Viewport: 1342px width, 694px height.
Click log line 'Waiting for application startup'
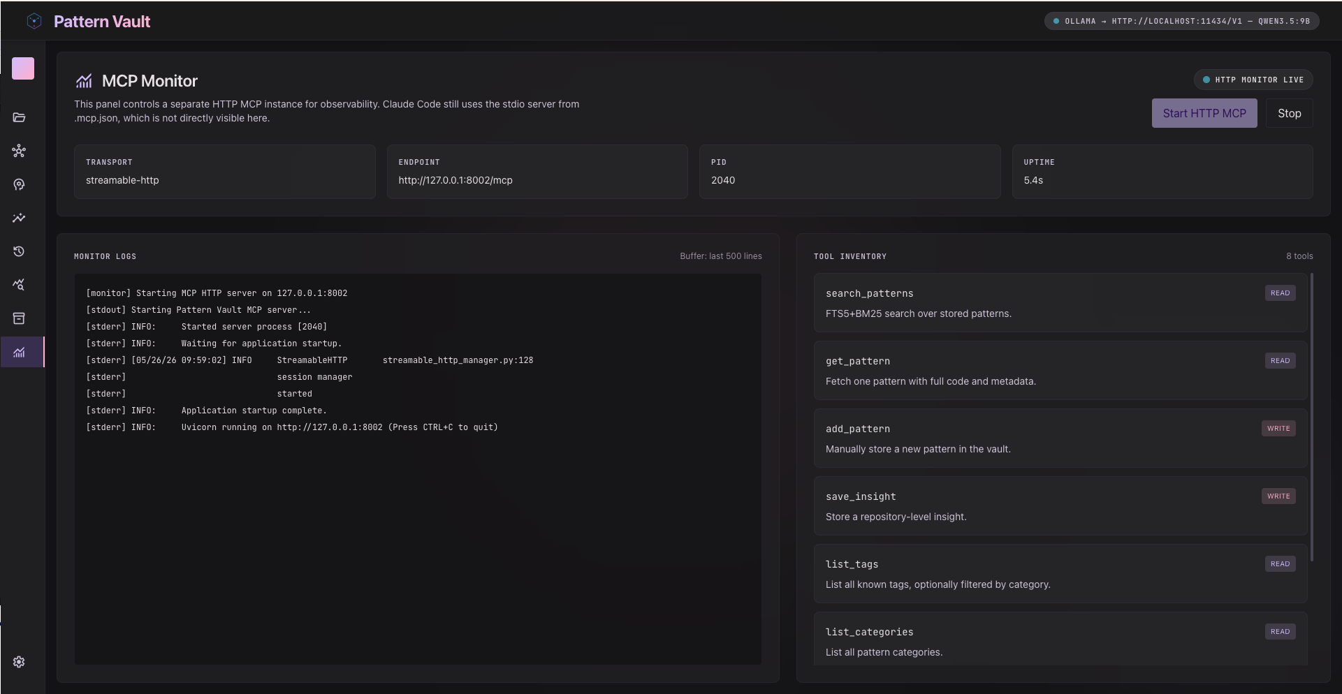[x=214, y=344]
